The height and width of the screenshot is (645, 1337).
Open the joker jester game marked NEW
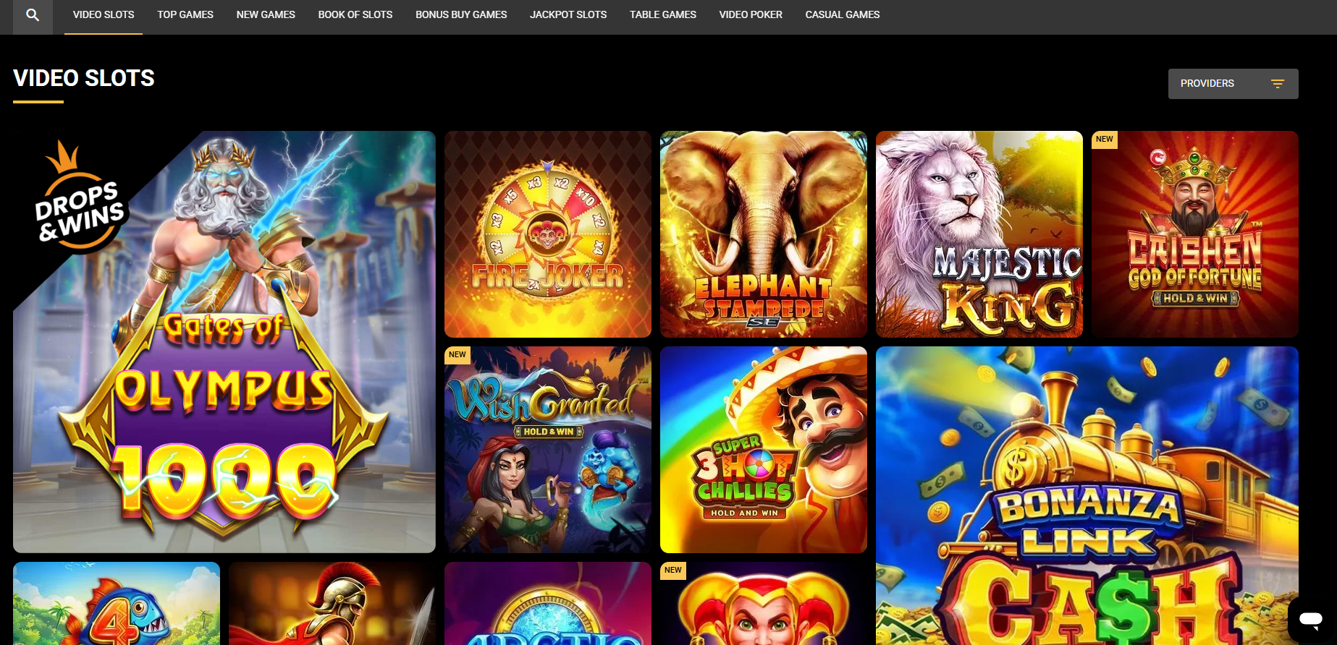click(764, 604)
